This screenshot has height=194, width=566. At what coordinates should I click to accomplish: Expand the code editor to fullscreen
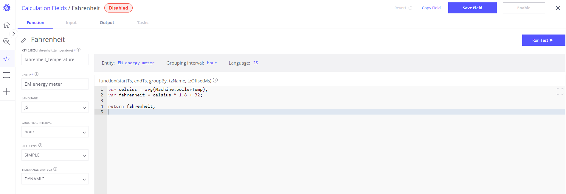point(560,91)
